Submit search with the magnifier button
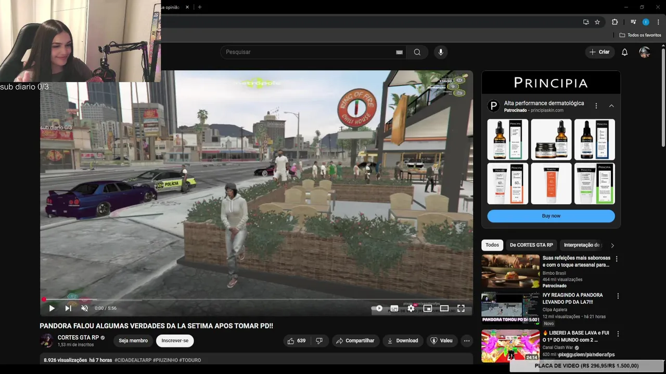This screenshot has height=374, width=666. click(x=417, y=52)
